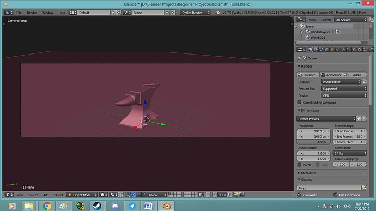The height and width of the screenshot is (211, 376).
Task: Enable Open Shading Language checkbox
Action: (x=299, y=103)
